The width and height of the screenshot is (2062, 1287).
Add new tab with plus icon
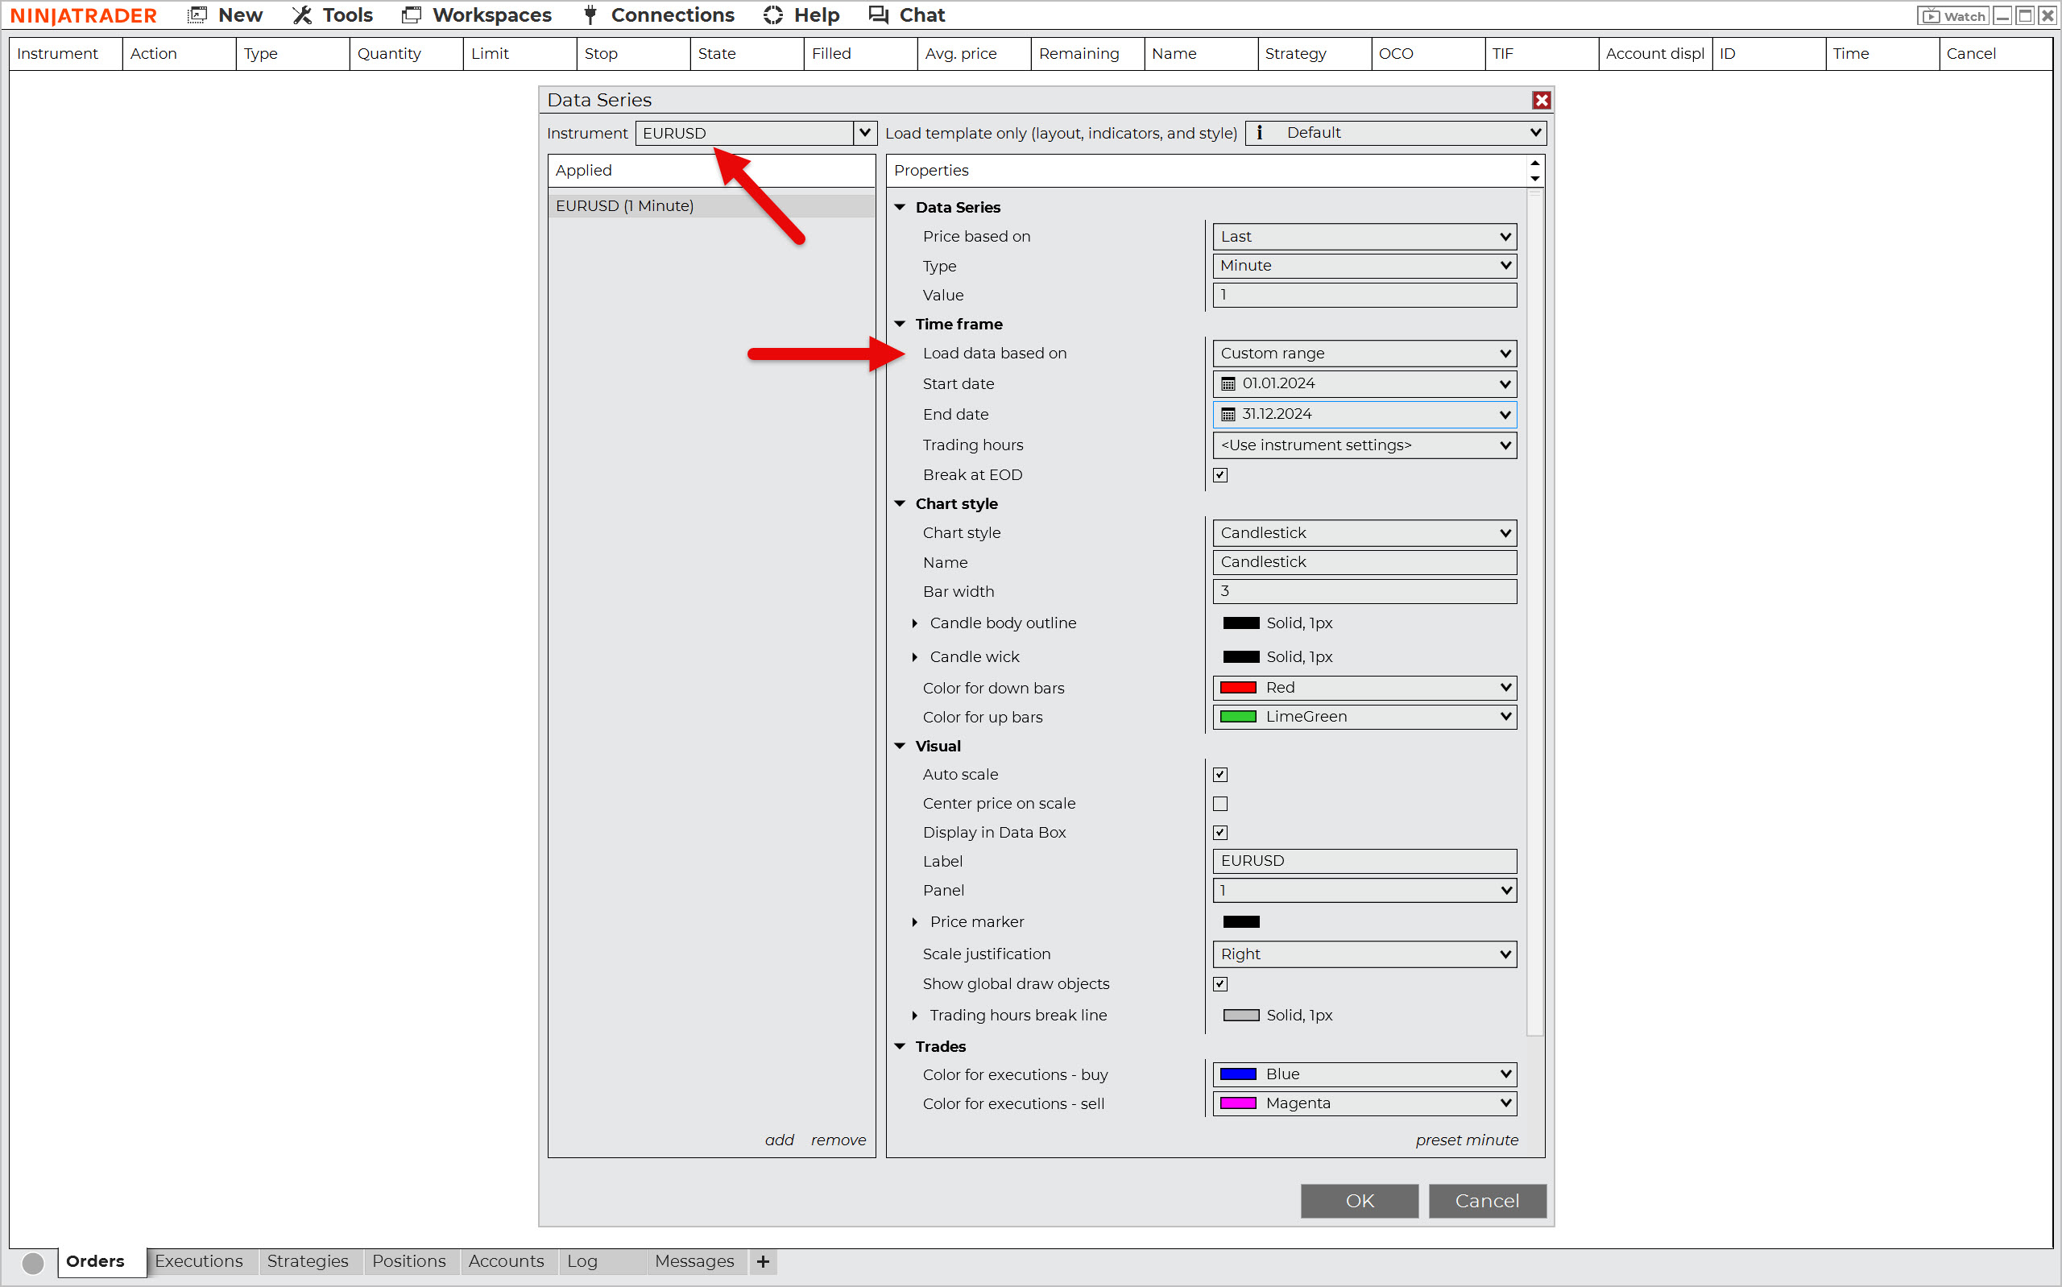pyautogui.click(x=763, y=1261)
